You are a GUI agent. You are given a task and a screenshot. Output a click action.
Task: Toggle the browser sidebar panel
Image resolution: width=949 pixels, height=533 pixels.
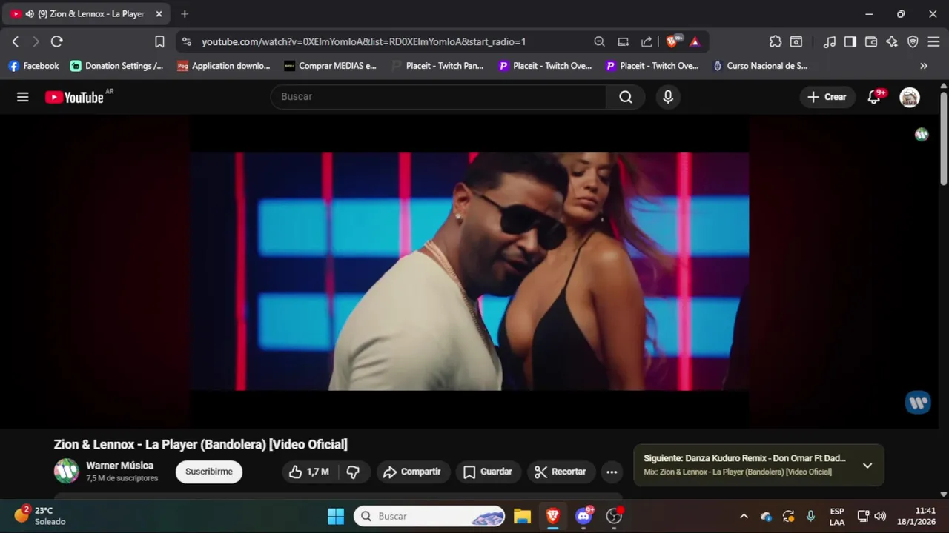(x=850, y=42)
